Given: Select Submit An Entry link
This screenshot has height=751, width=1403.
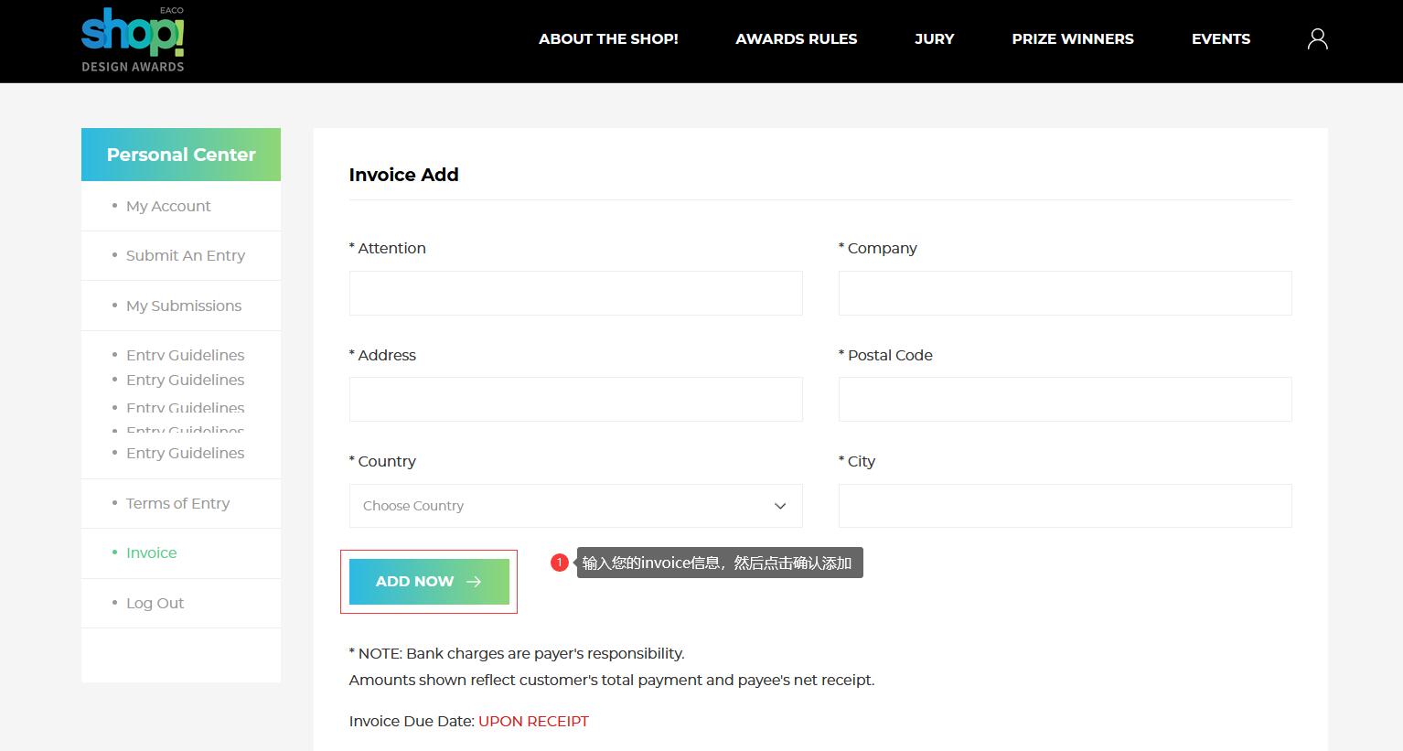Looking at the screenshot, I should 186,256.
